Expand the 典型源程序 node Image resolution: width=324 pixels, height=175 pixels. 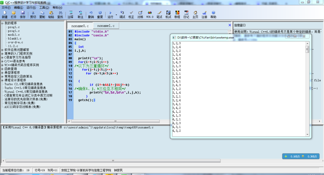[x=2, y=73]
